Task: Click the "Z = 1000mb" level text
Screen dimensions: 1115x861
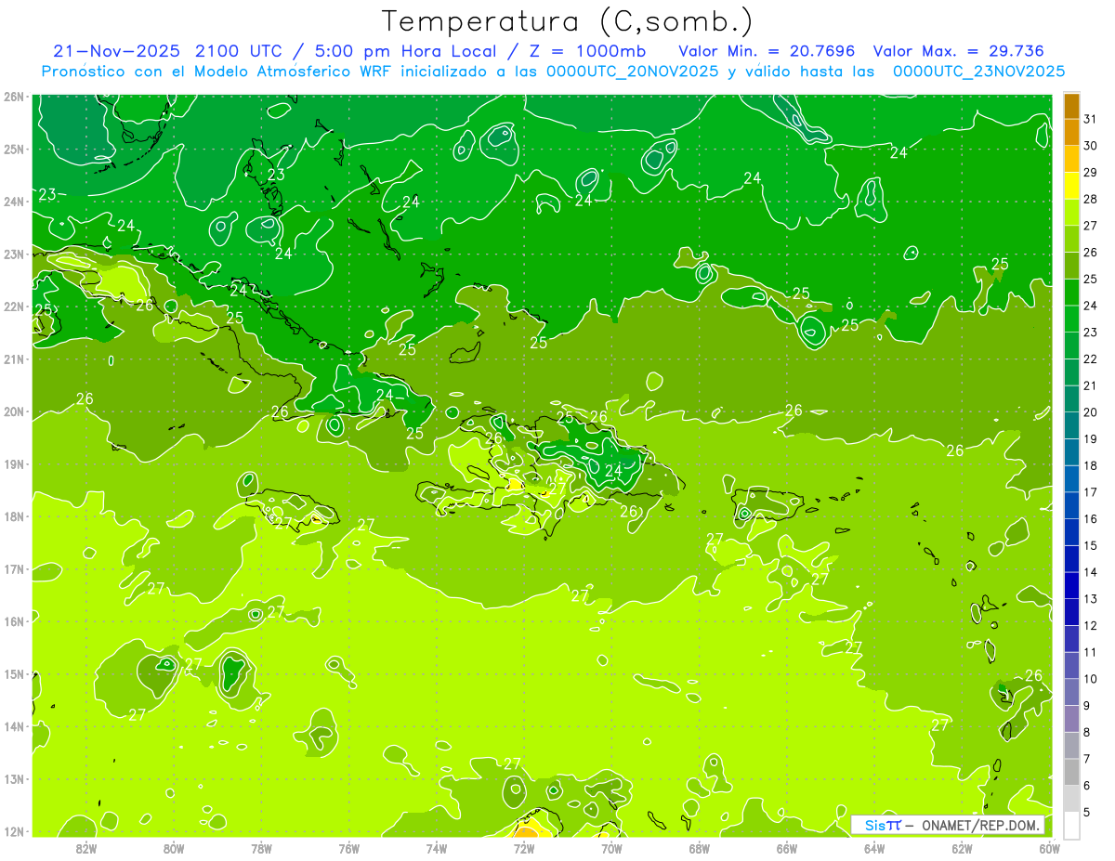Action: pos(588,51)
